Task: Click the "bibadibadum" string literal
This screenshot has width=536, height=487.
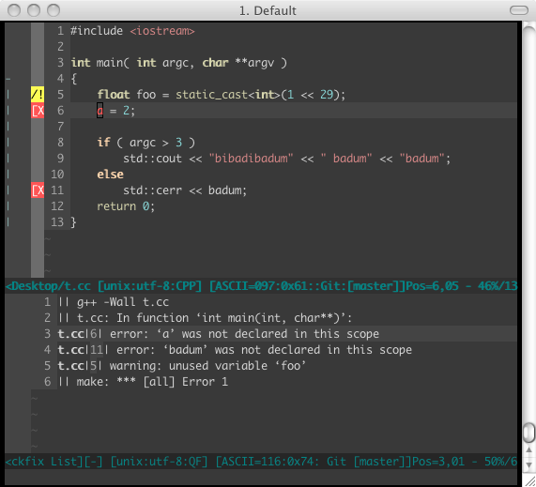Action: pyautogui.click(x=251, y=159)
